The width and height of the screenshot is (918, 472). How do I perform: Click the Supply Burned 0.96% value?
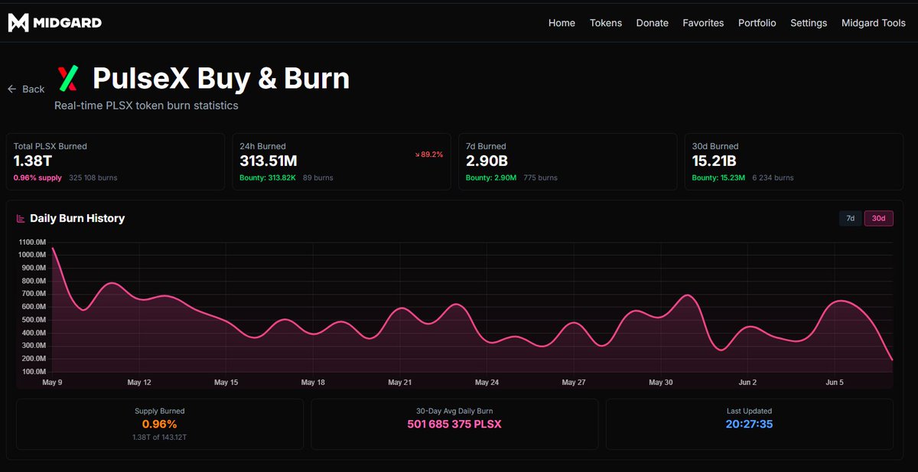tap(160, 424)
